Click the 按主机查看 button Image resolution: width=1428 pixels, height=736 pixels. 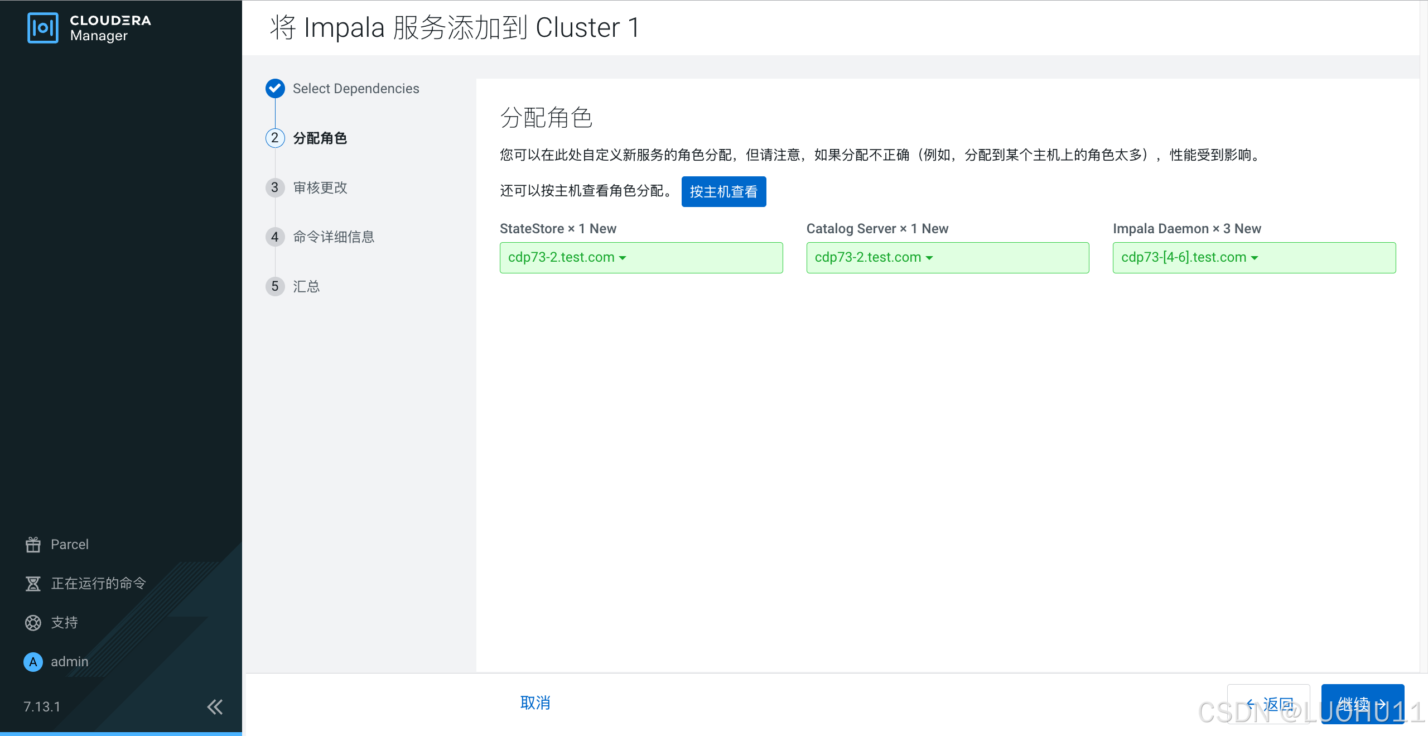point(723,191)
